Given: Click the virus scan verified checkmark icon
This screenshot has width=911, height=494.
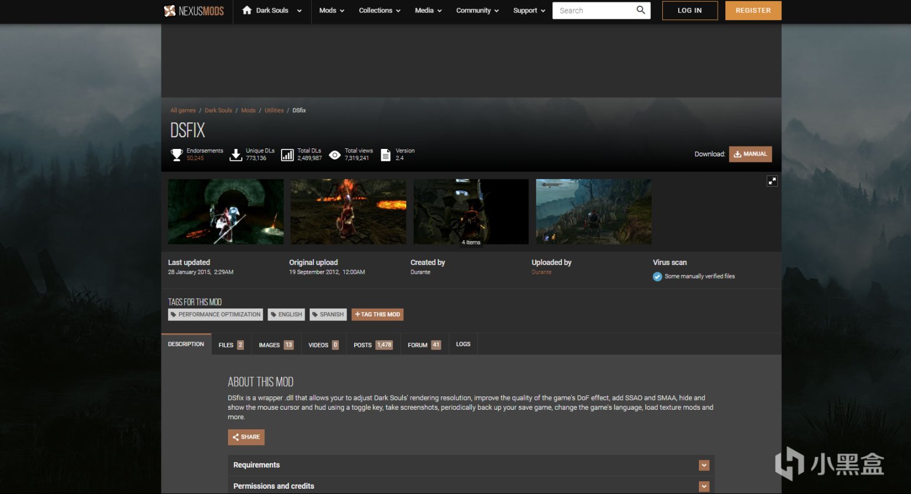Looking at the screenshot, I should [x=657, y=277].
